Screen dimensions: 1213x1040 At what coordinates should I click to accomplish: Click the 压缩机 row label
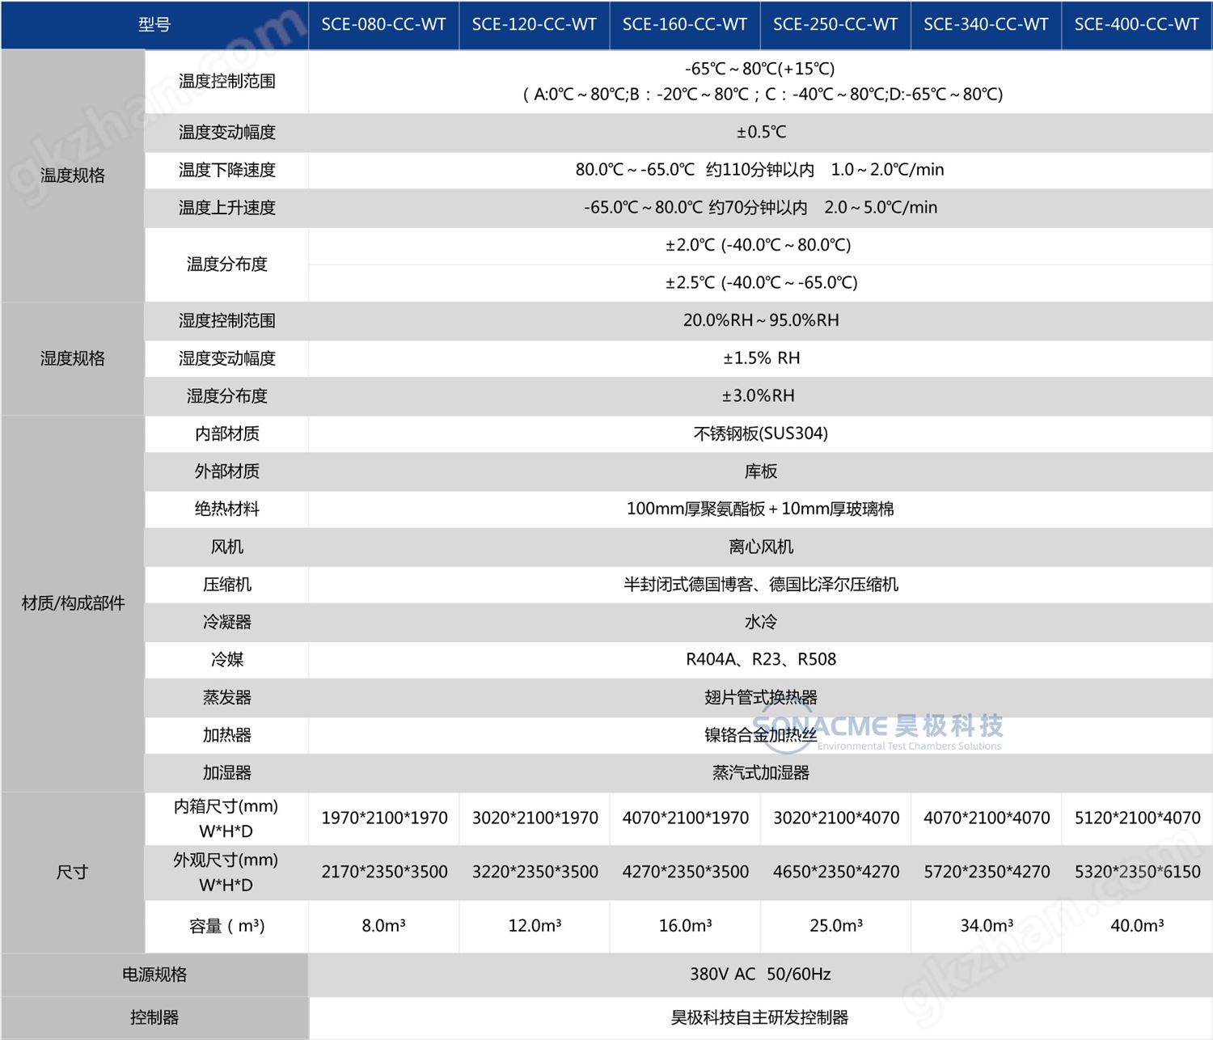(226, 585)
